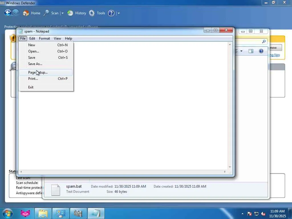Open the Format menu in Notepad
The width and height of the screenshot is (292, 219).
[x=44, y=38]
